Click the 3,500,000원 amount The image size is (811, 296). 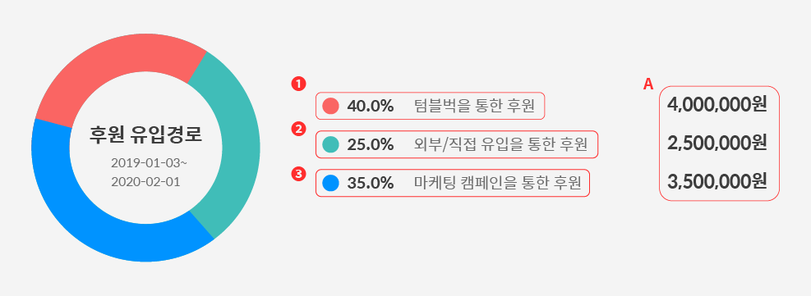pos(717,182)
